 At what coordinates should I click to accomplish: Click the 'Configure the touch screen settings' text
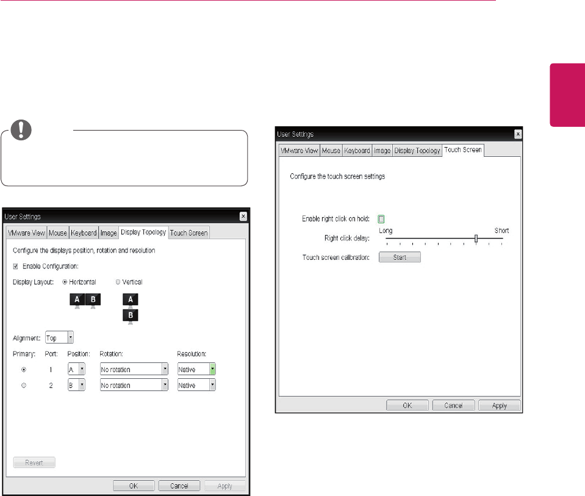point(337,176)
